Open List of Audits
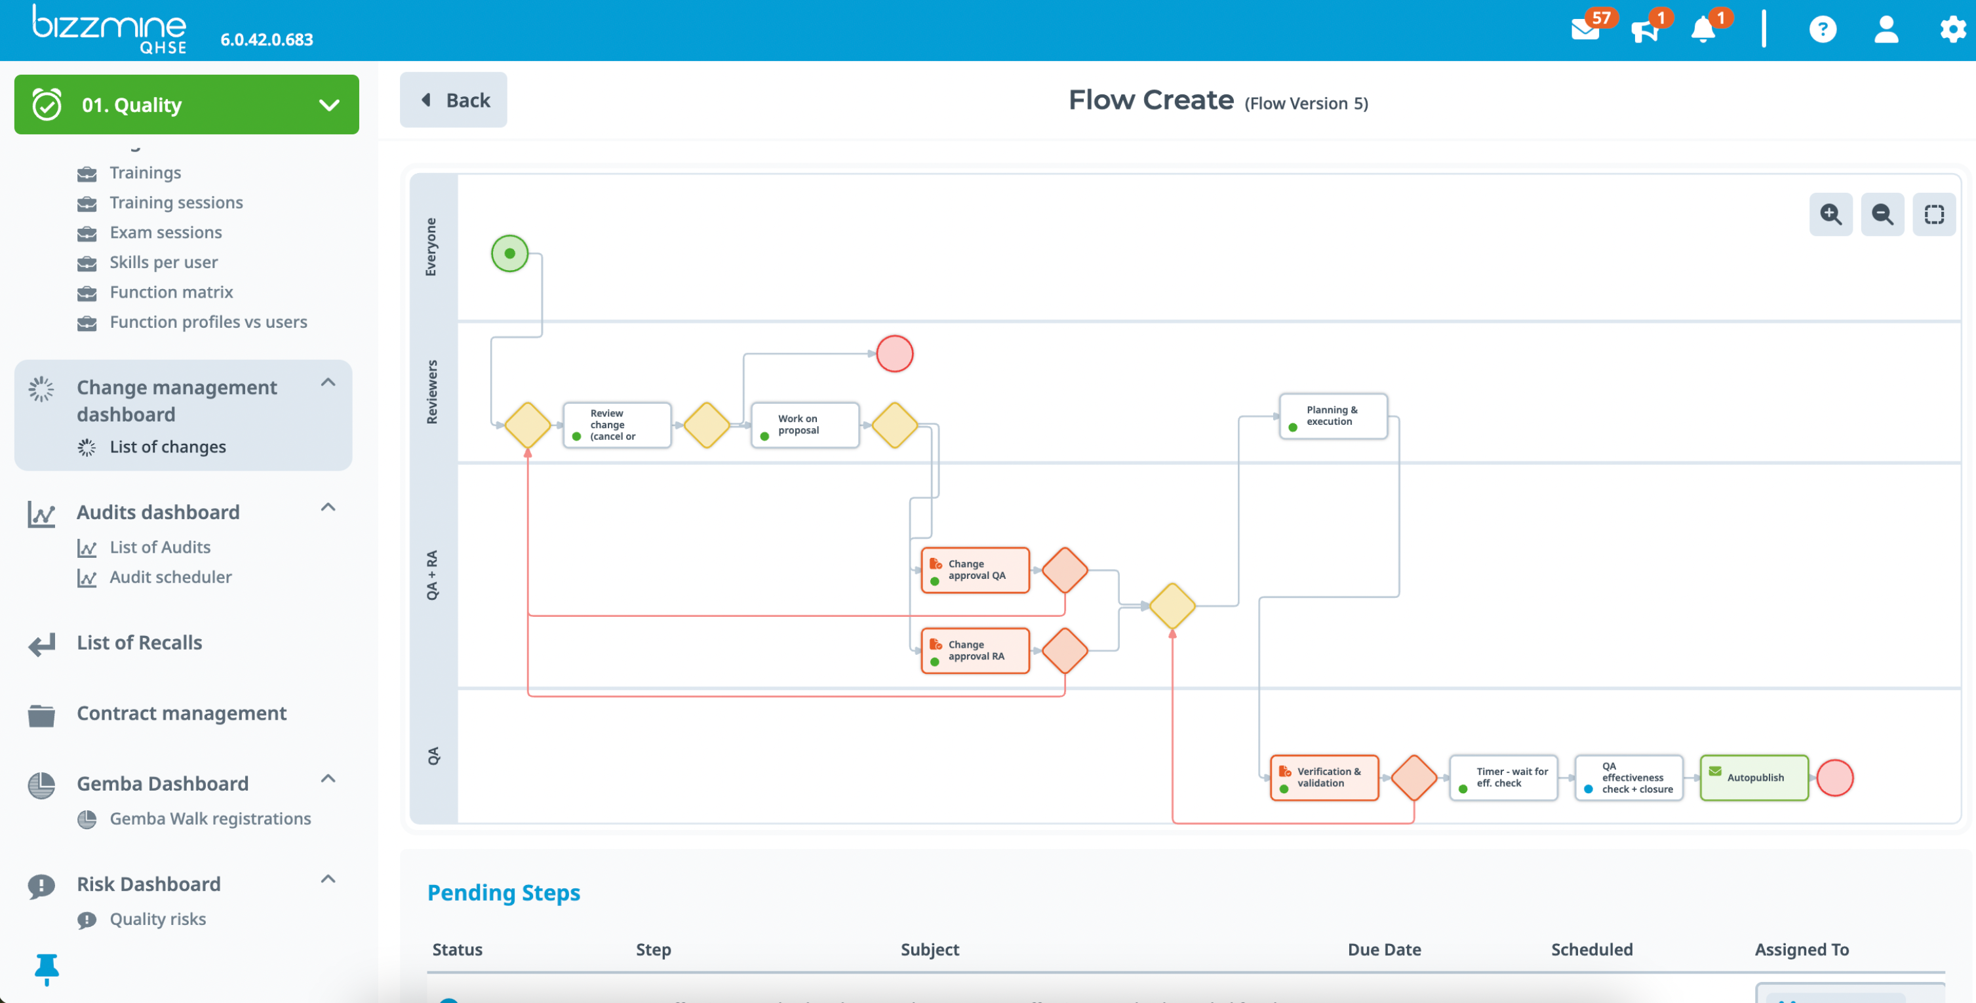This screenshot has height=1003, width=1976. click(x=159, y=547)
